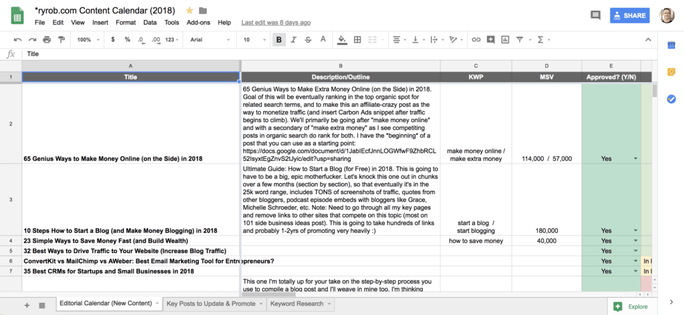Open the Insert menu
This screenshot has height=315, width=684.
click(x=100, y=23)
